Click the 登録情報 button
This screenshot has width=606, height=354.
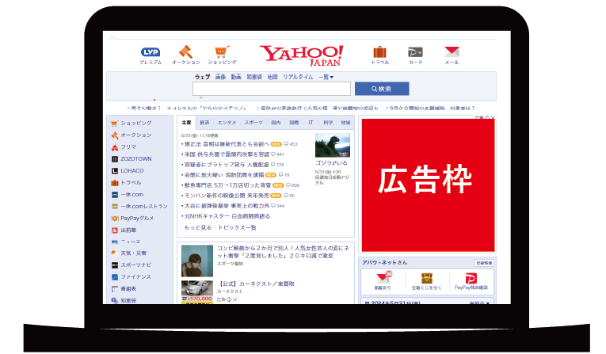point(484,263)
